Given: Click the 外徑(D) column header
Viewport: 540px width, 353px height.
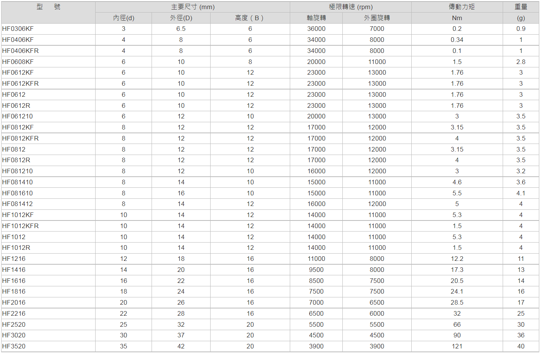Looking at the screenshot, I should click(x=181, y=18).
